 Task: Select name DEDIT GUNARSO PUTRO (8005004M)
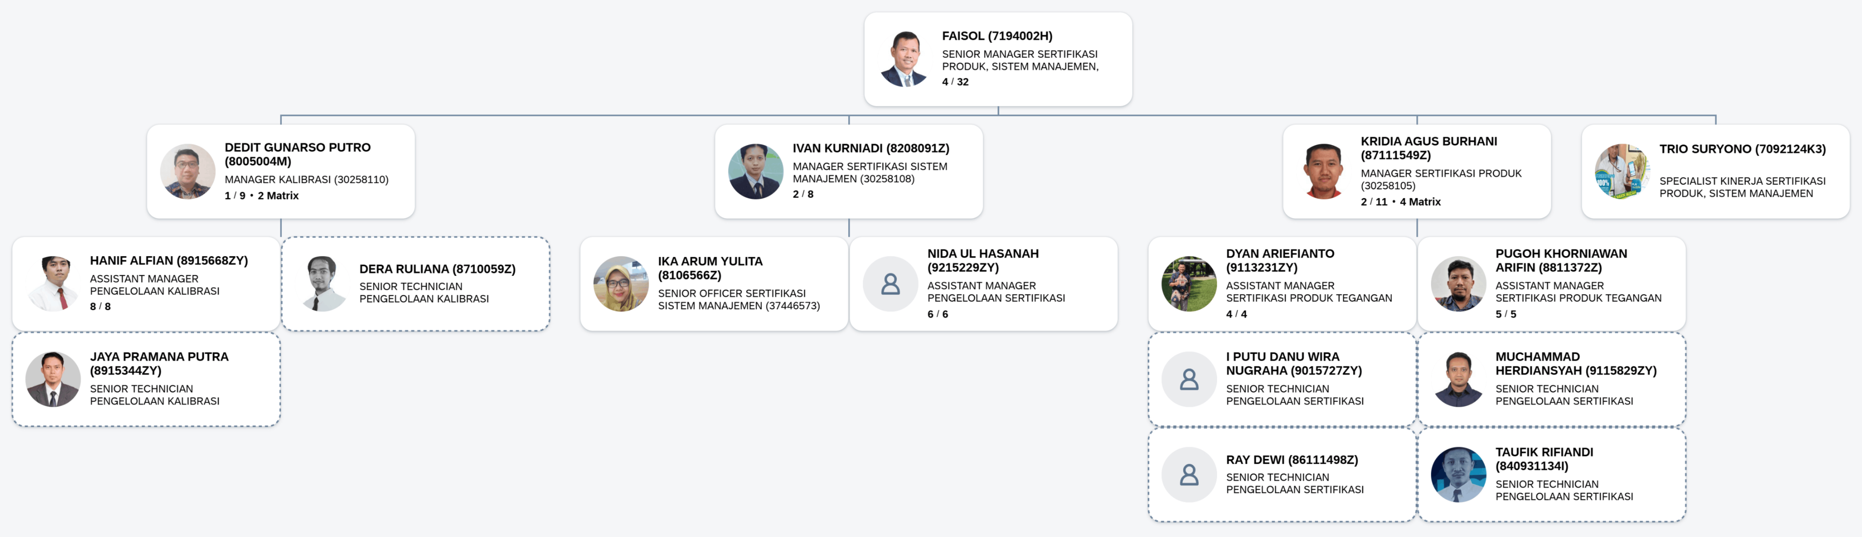click(x=298, y=154)
